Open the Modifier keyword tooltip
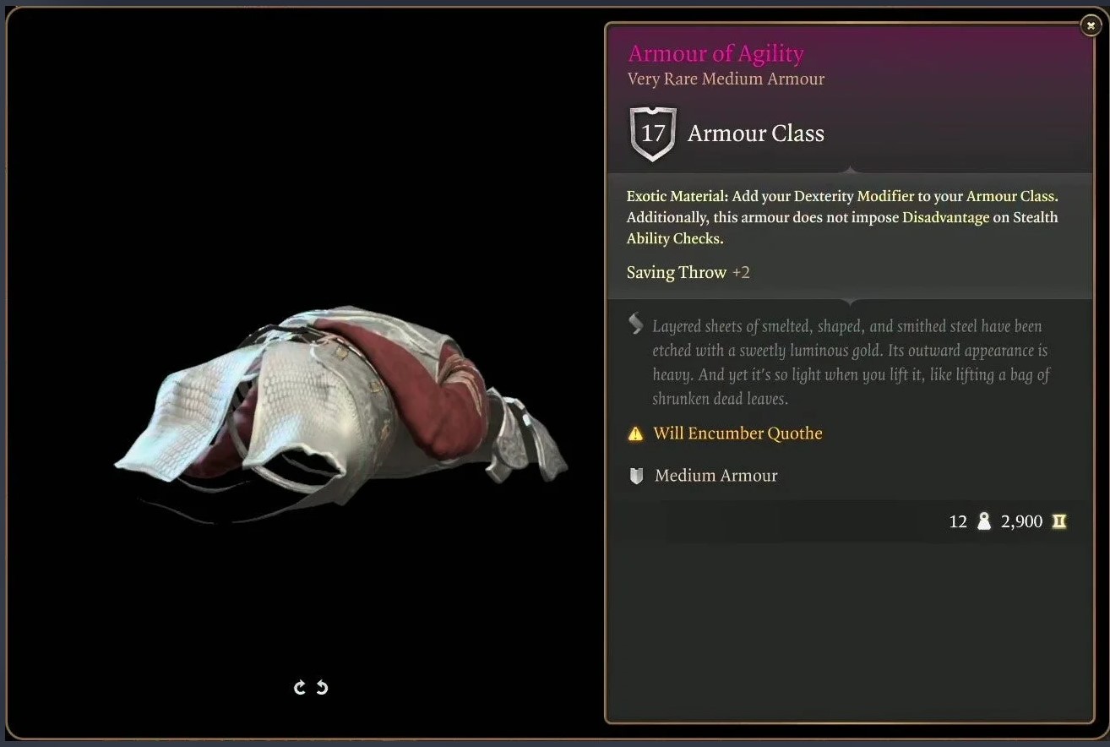Image resolution: width=1110 pixels, height=747 pixels. pyautogui.click(x=885, y=196)
